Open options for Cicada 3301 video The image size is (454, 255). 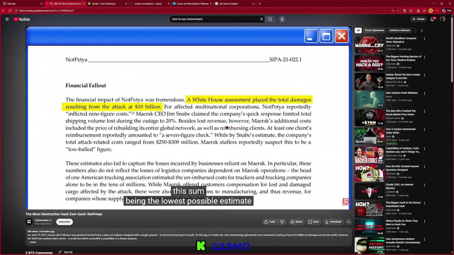point(424,185)
